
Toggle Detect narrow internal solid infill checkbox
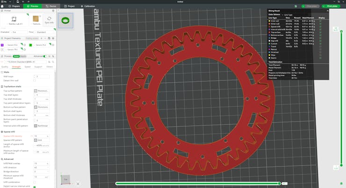coord(35,187)
